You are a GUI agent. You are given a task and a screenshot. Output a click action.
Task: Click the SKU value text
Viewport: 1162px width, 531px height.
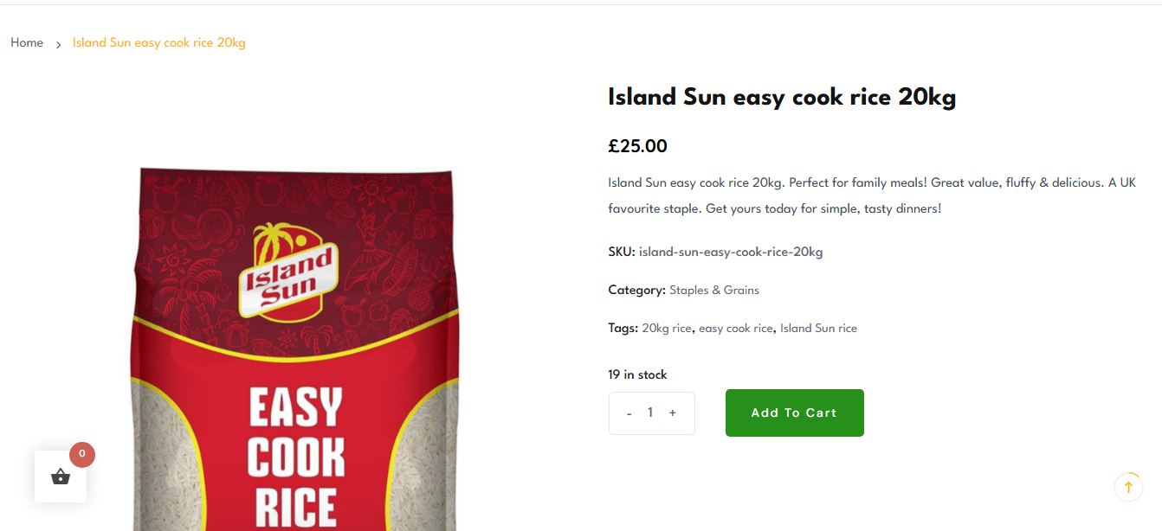[731, 253]
